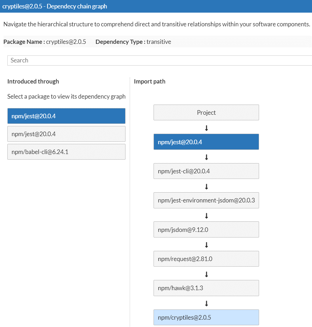The height and width of the screenshot is (327, 312).
Task: Select npm/jest@20.0.4 from Introduced through list
Action: (66, 116)
